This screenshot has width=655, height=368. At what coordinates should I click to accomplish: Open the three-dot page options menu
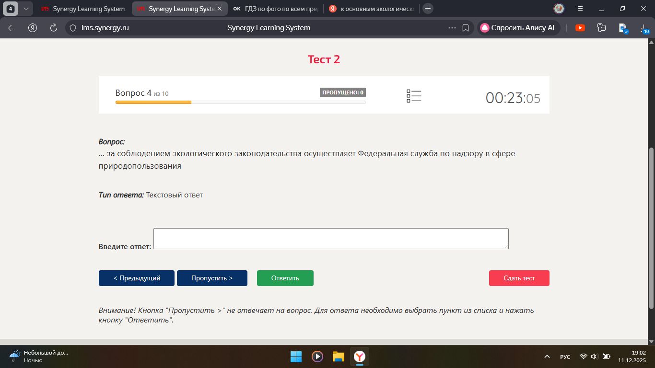point(452,28)
